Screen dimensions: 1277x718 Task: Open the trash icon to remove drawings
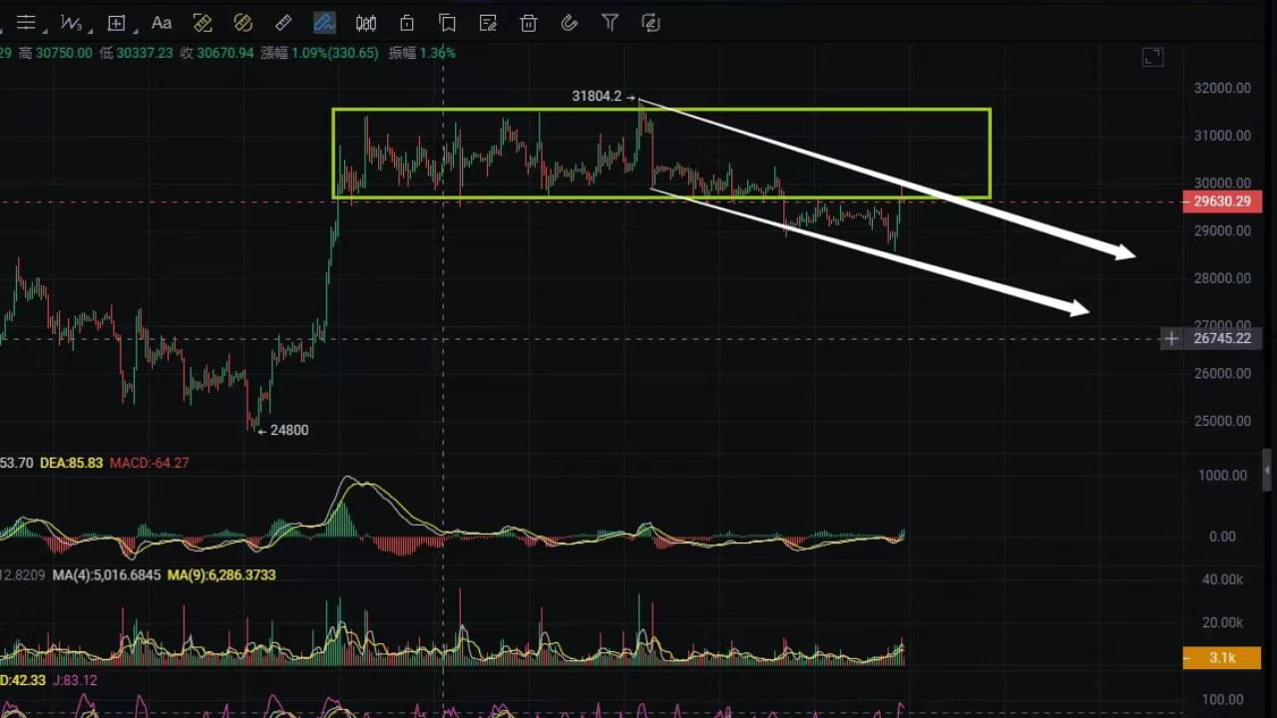(x=529, y=22)
